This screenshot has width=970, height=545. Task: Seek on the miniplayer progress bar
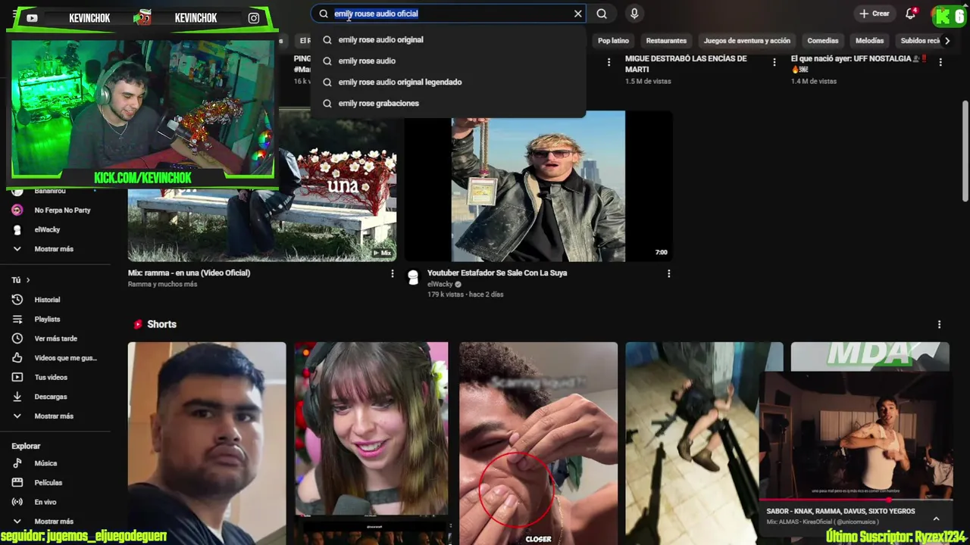(856, 500)
